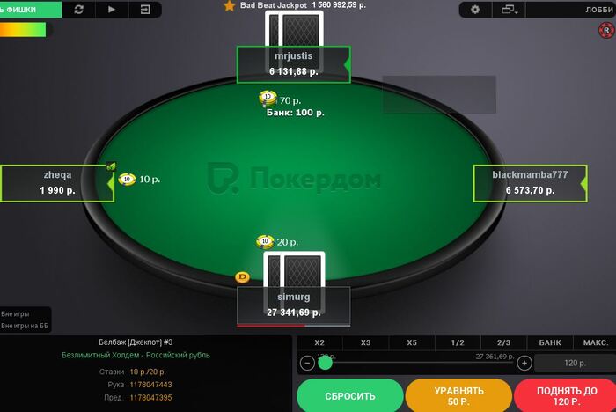Decrease bet with the minus button
Screen dimensions: 616x412
[307, 363]
